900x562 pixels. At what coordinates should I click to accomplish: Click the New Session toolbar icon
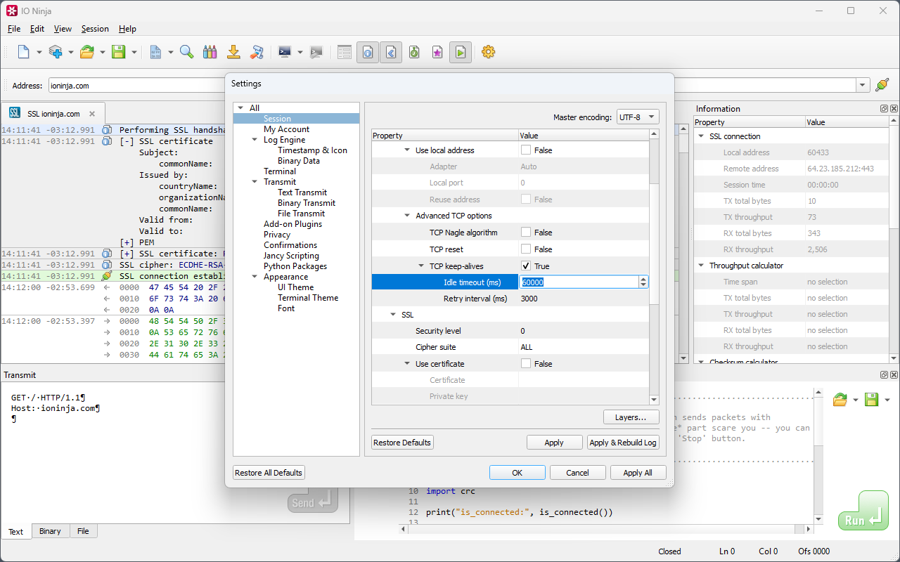(x=24, y=52)
